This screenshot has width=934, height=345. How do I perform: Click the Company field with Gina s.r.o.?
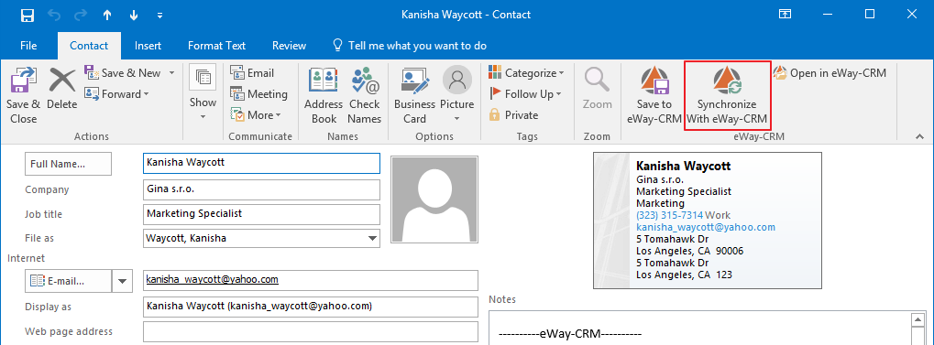pos(261,189)
